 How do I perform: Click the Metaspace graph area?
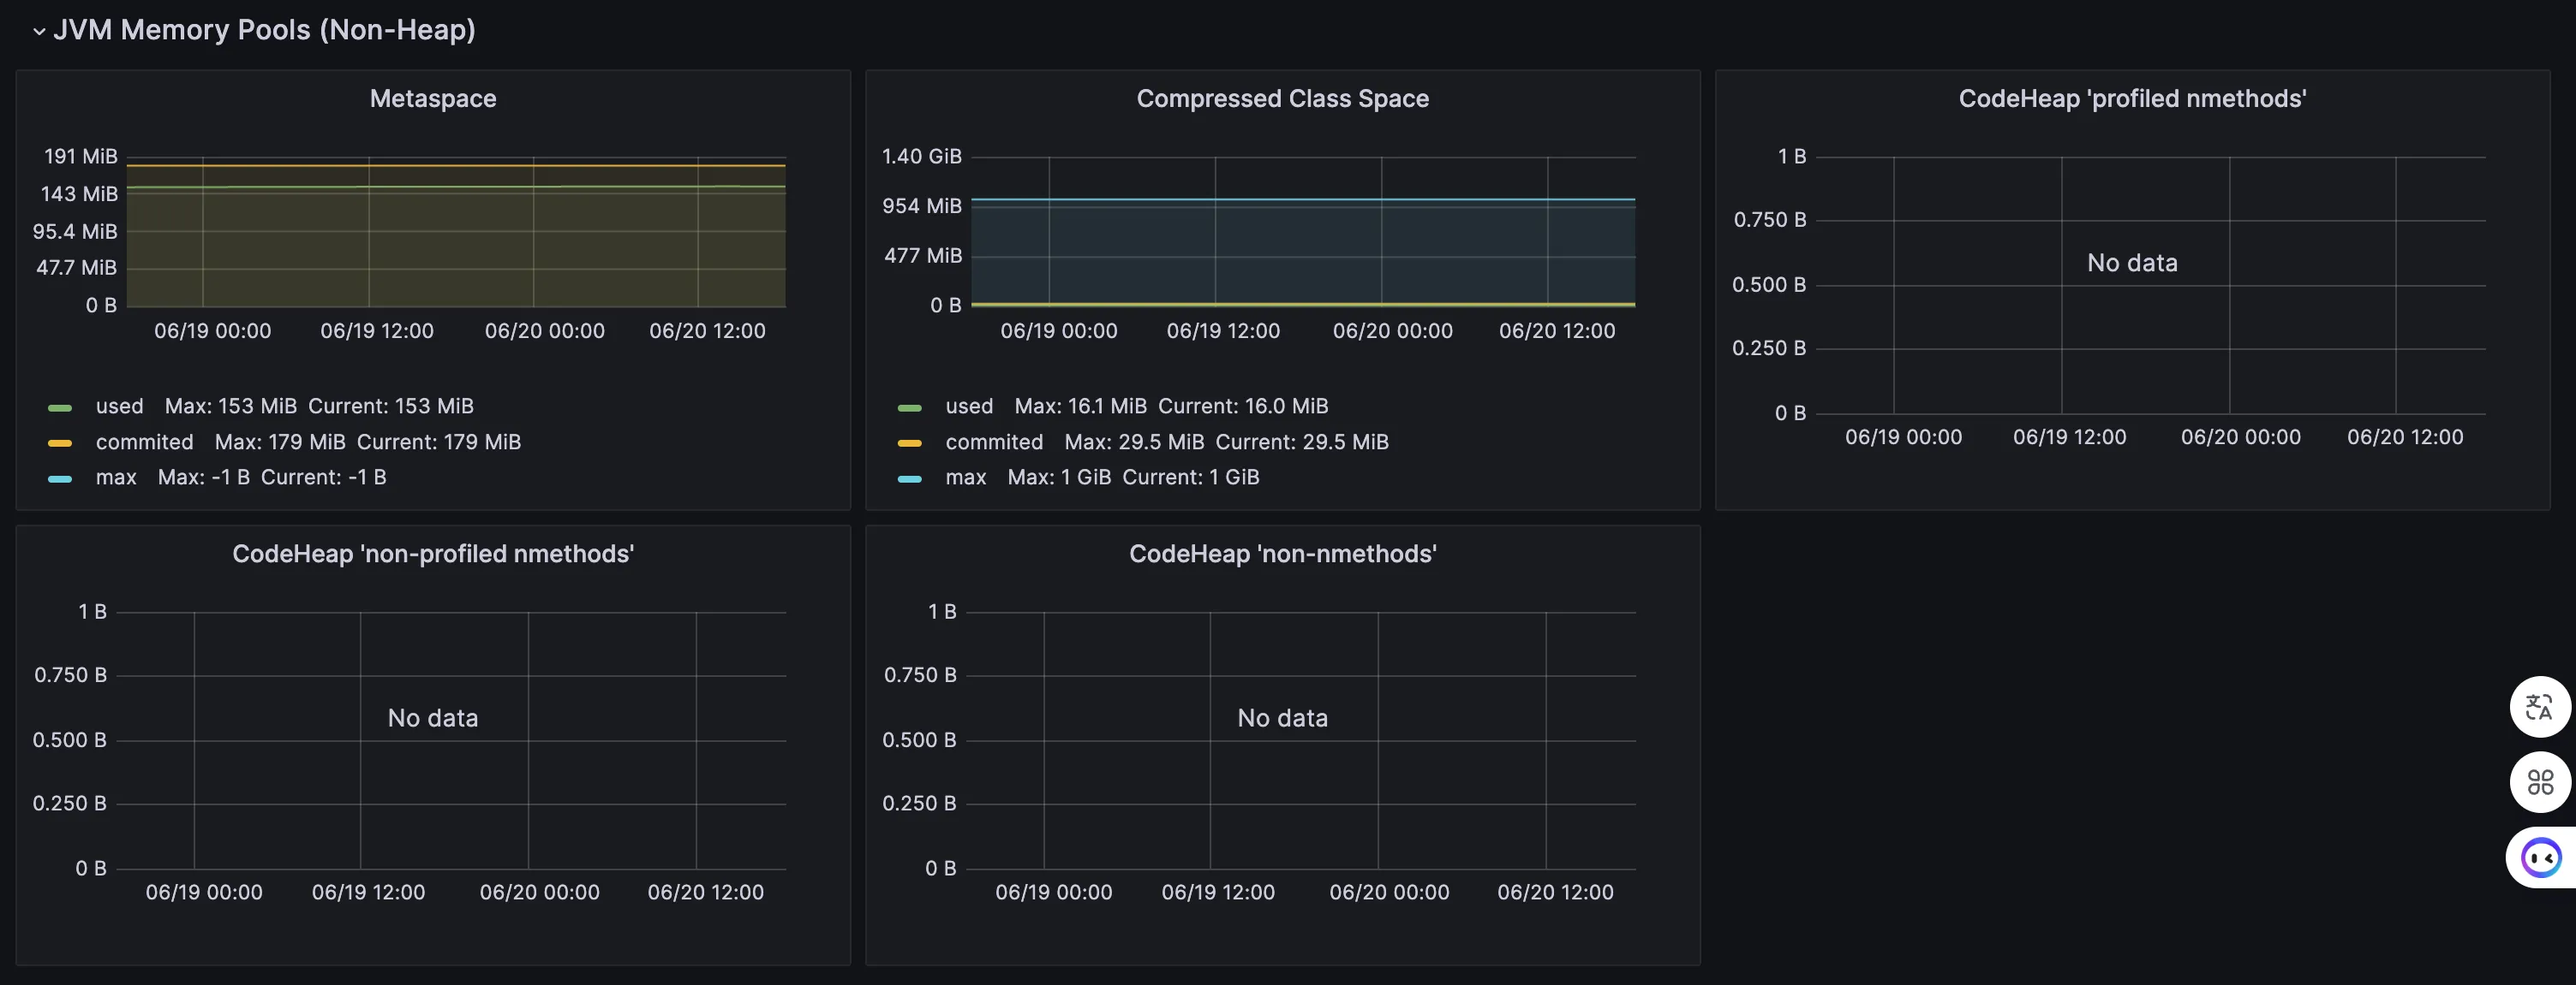[x=456, y=232]
